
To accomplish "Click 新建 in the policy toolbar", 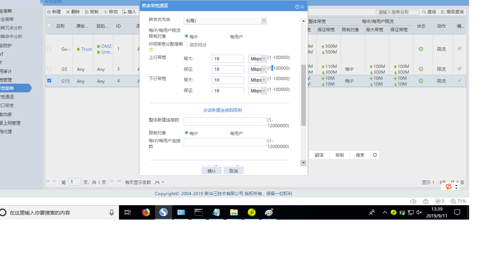I will (54, 12).
